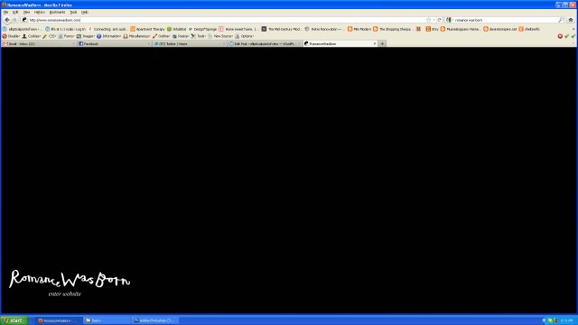Open the Mini Modern bookmark

point(359,29)
